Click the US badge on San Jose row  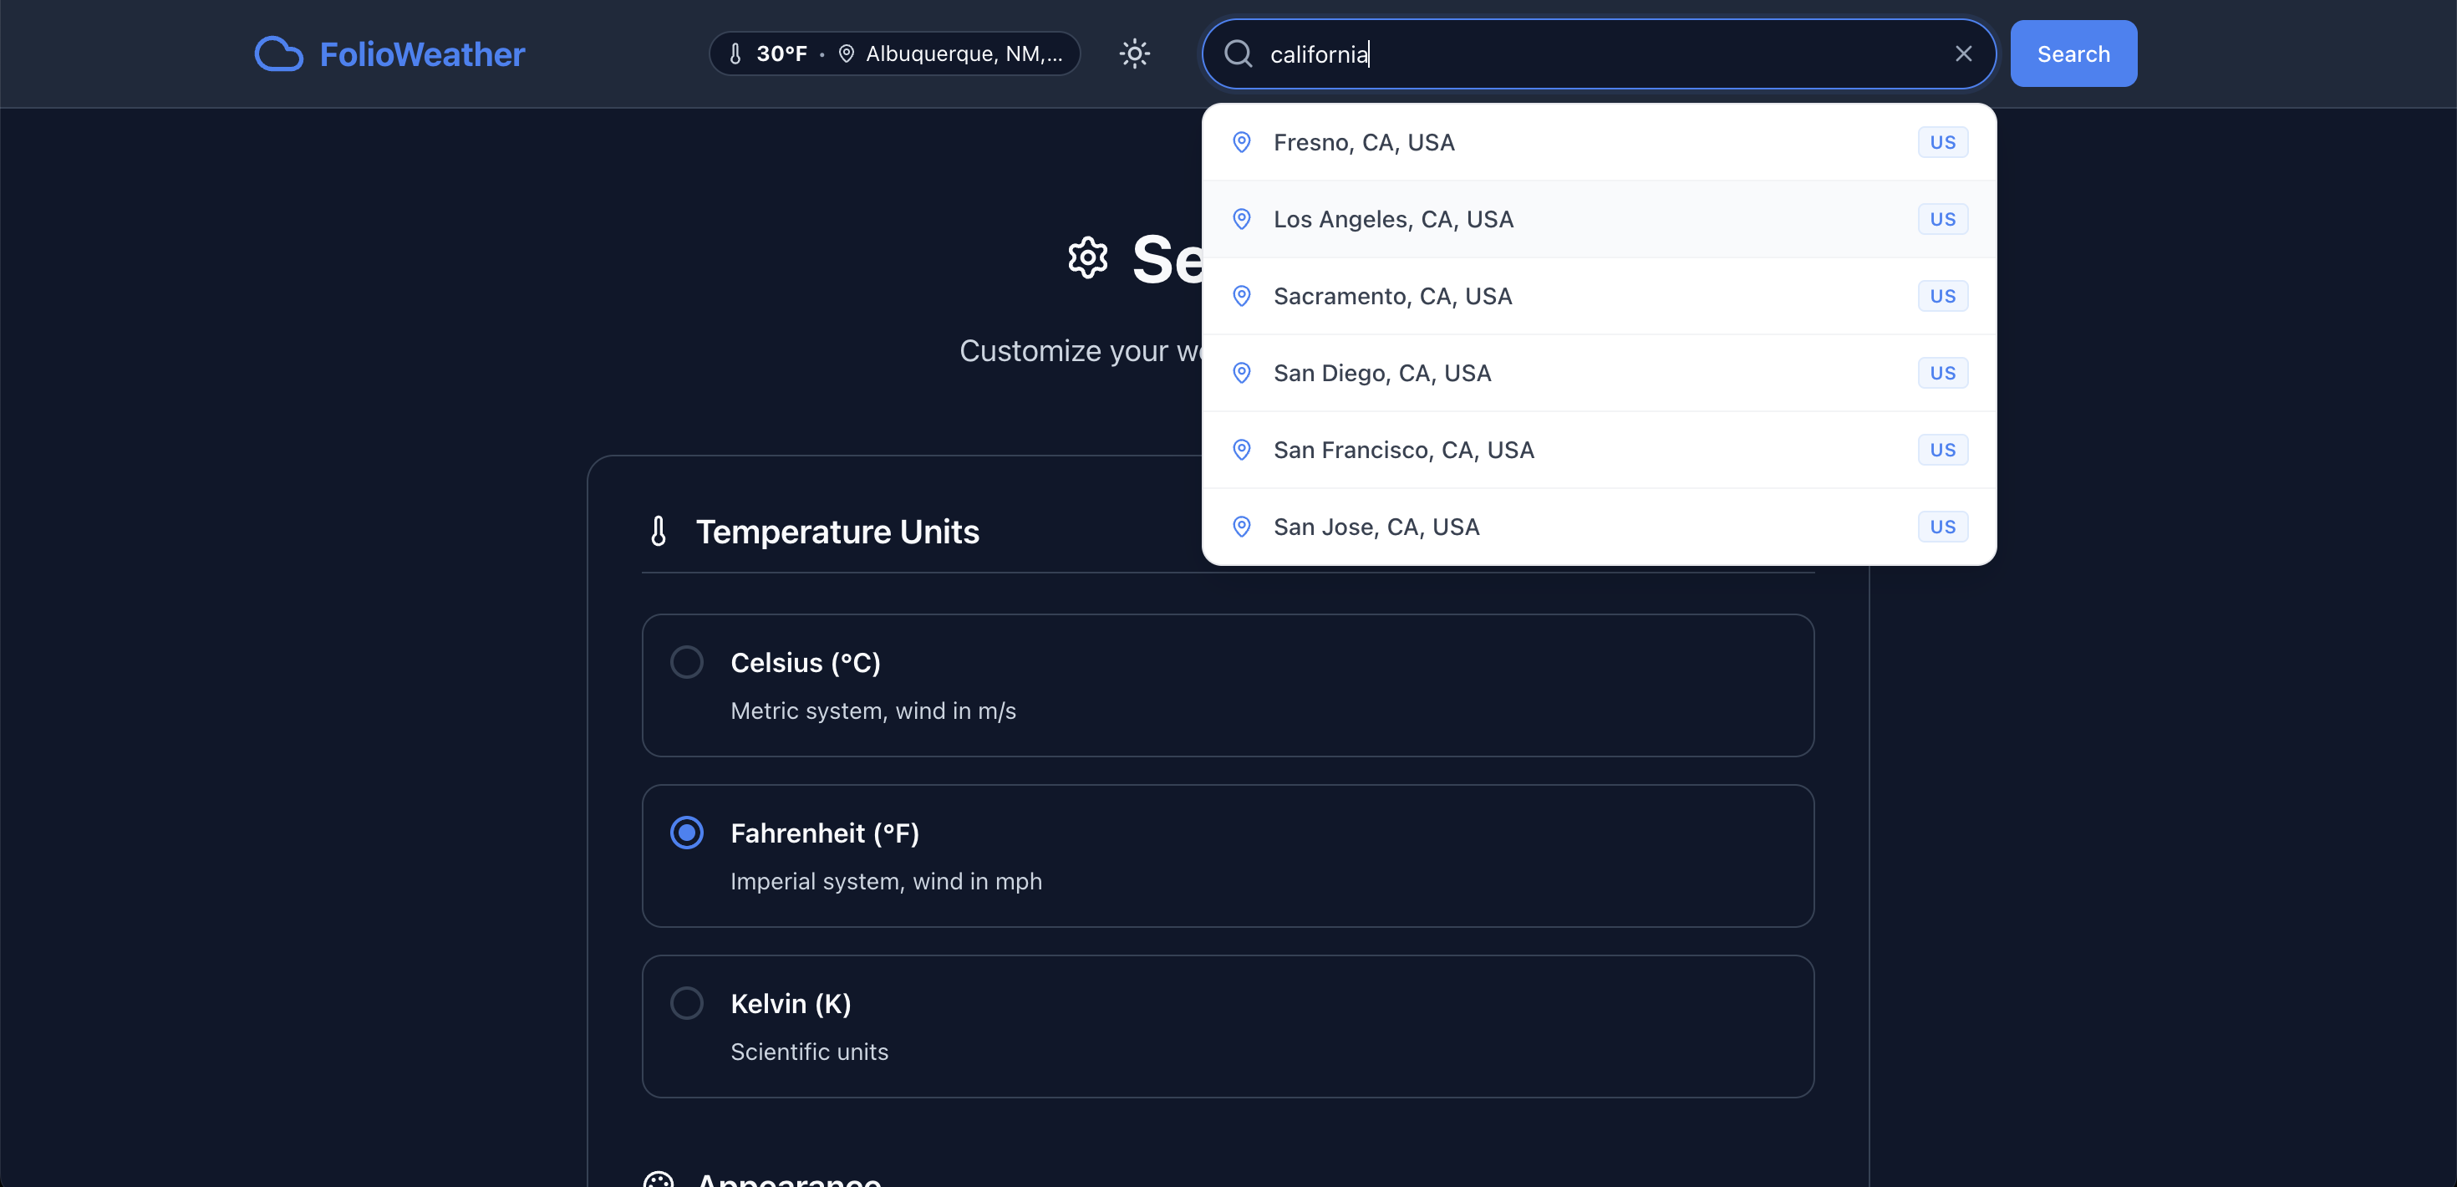[1942, 527]
